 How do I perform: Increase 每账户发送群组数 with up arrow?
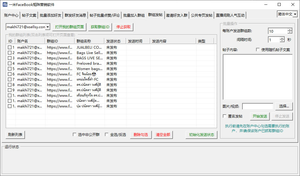pos(290,30)
